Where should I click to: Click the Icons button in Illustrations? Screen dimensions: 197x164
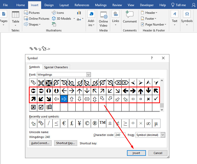58,13
